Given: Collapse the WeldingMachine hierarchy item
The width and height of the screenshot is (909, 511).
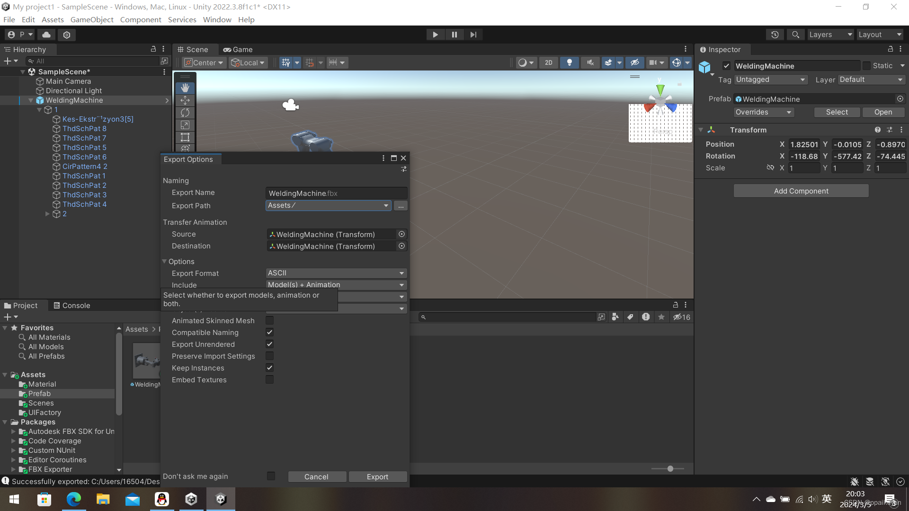Looking at the screenshot, I should point(30,100).
